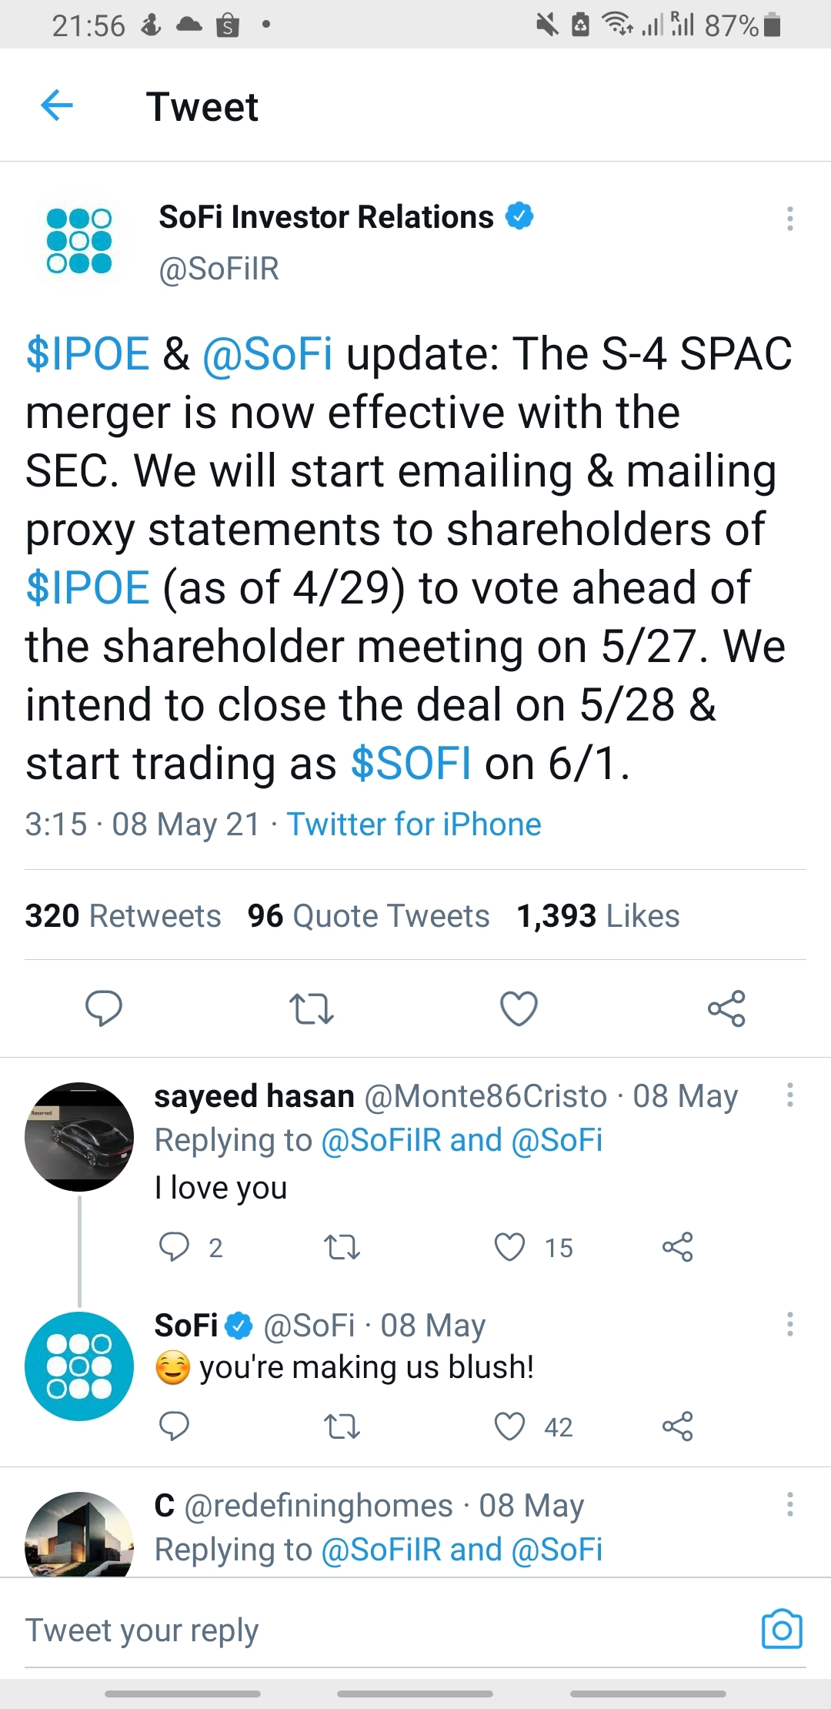The height and width of the screenshot is (1709, 831).
Task: Open more options on sayeed hasan's reply
Action: coord(789,1095)
